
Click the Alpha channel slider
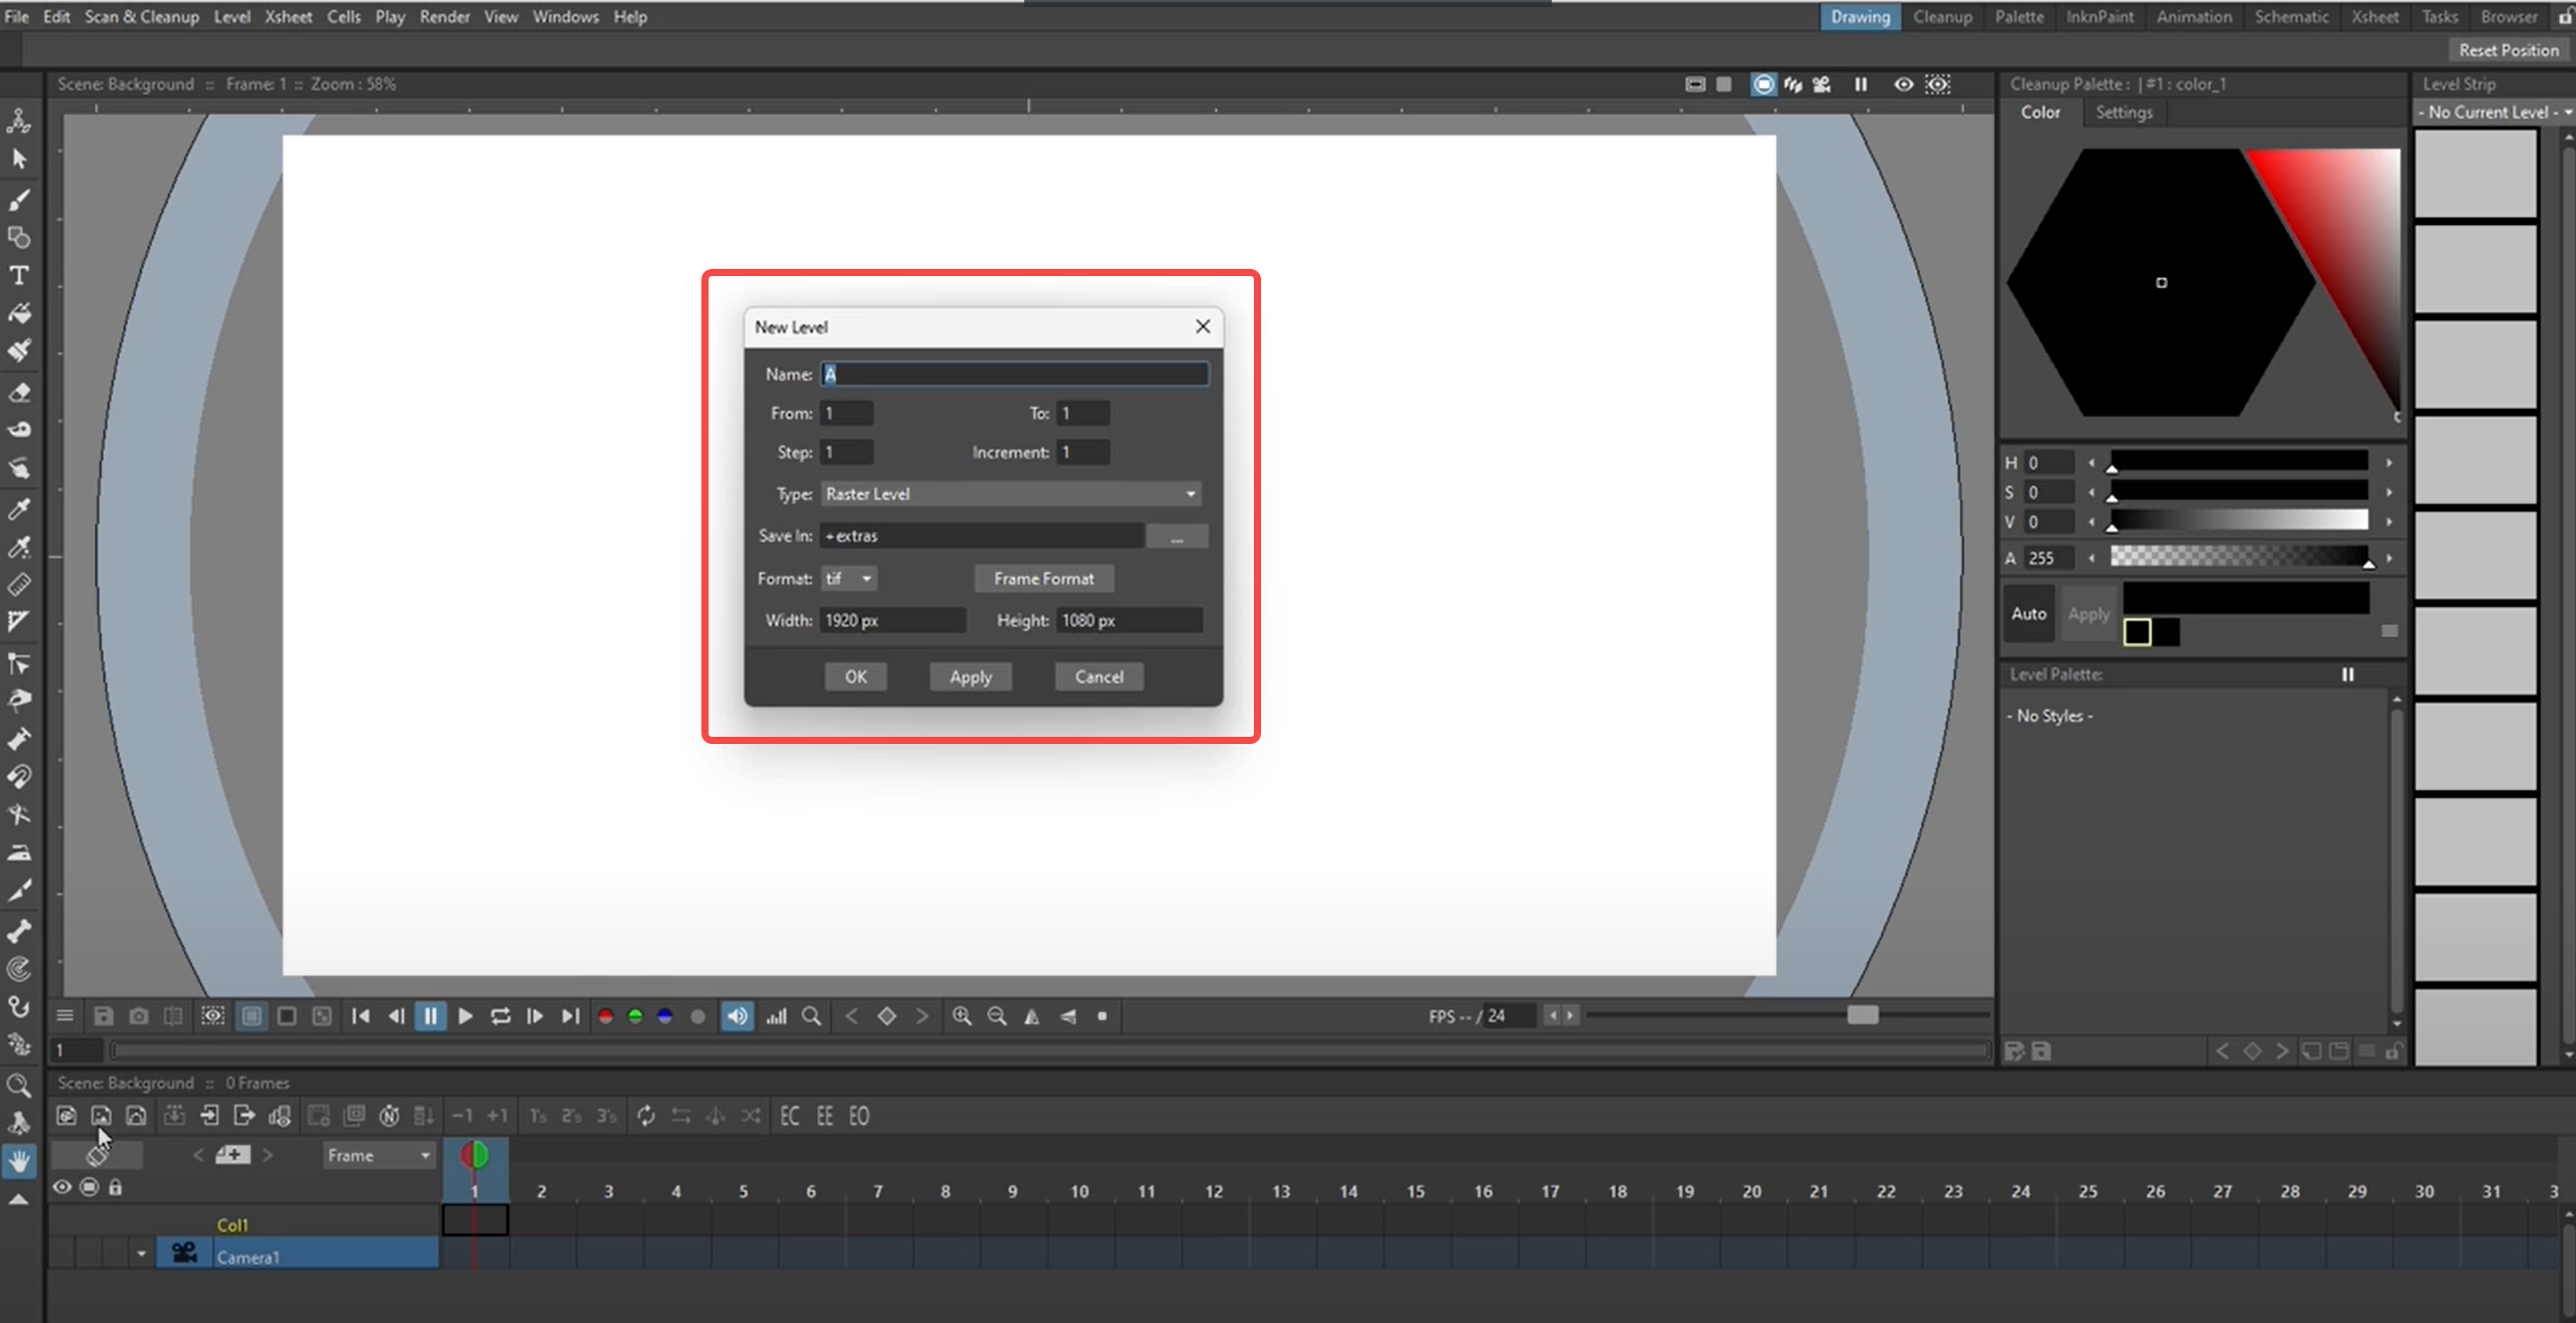(2238, 557)
